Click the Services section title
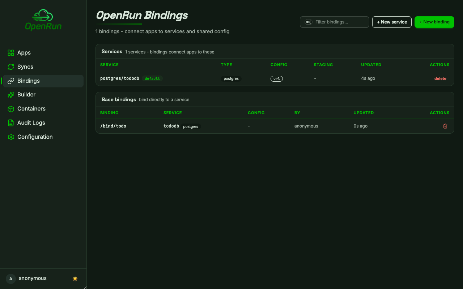The height and width of the screenshot is (289, 463). (x=112, y=52)
